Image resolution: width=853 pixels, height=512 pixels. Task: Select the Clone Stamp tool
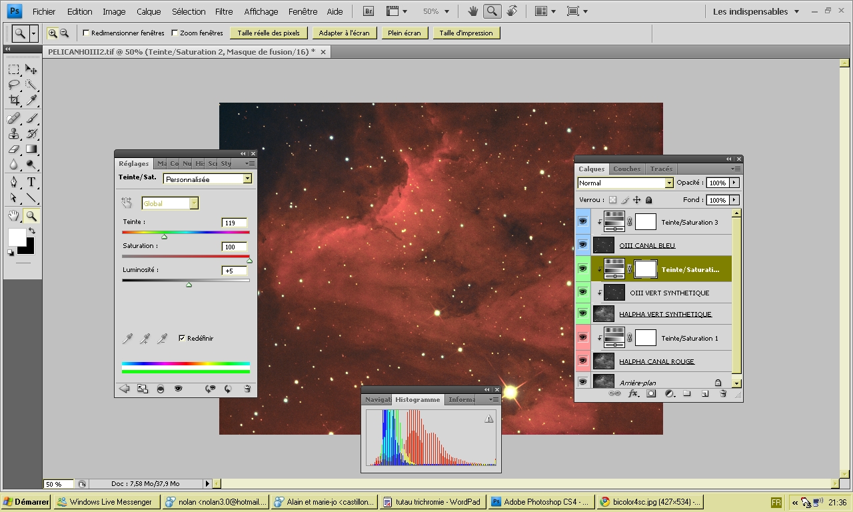pyautogui.click(x=13, y=134)
